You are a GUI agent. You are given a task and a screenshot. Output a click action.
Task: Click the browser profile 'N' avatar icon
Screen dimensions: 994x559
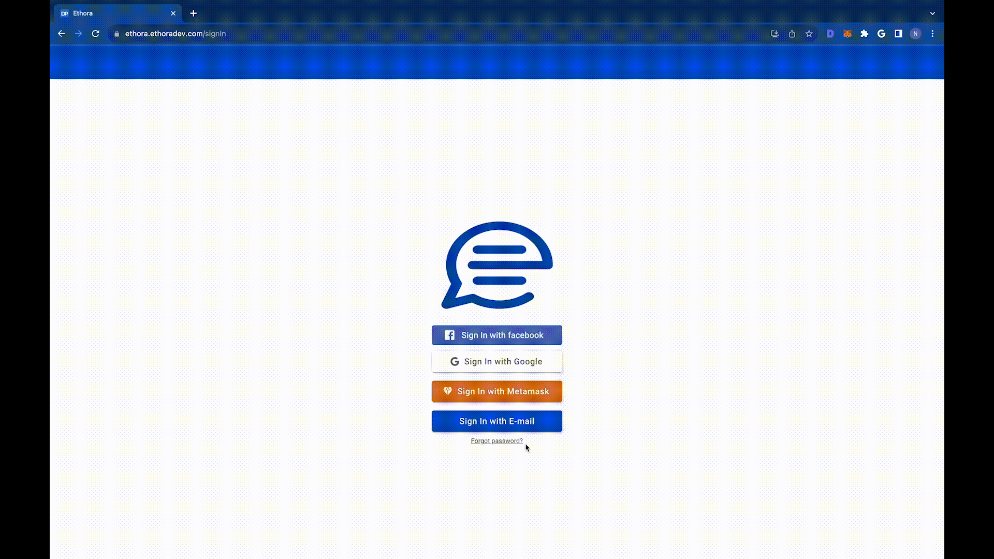915,34
